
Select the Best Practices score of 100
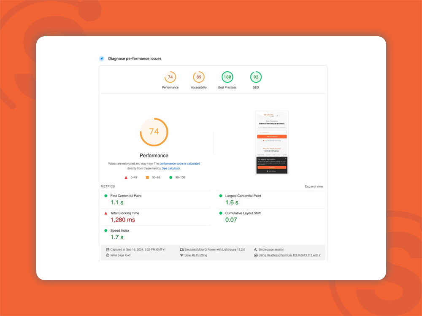point(227,77)
